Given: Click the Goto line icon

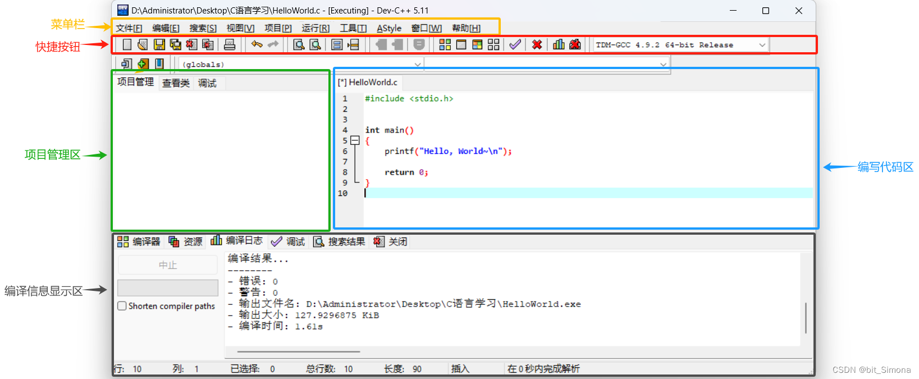Looking at the screenshot, I should pyautogui.click(x=353, y=44).
